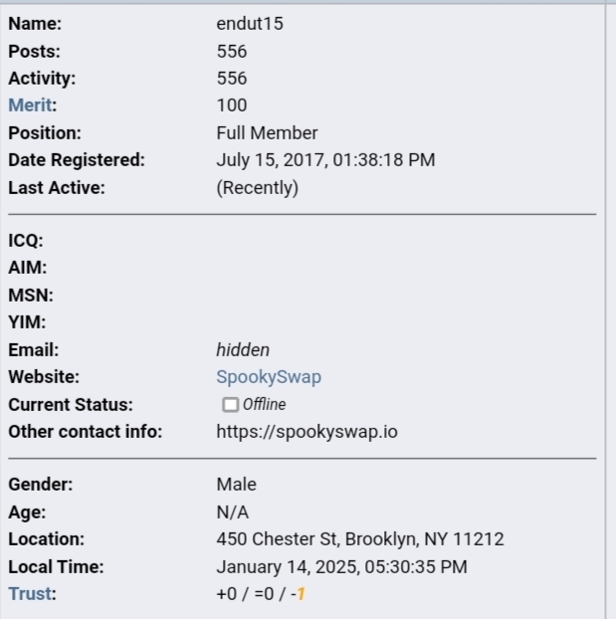Screen dimensions: 616x619
Task: Visit the SpookySwap website link
Action: point(269,377)
